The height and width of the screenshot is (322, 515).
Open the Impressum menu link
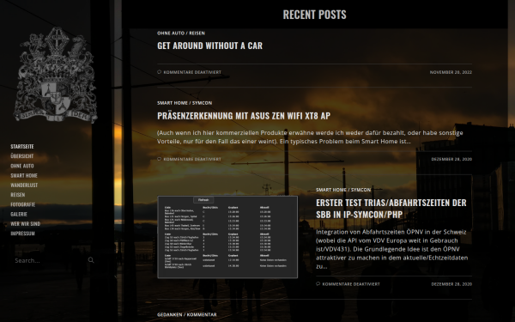[x=22, y=234]
